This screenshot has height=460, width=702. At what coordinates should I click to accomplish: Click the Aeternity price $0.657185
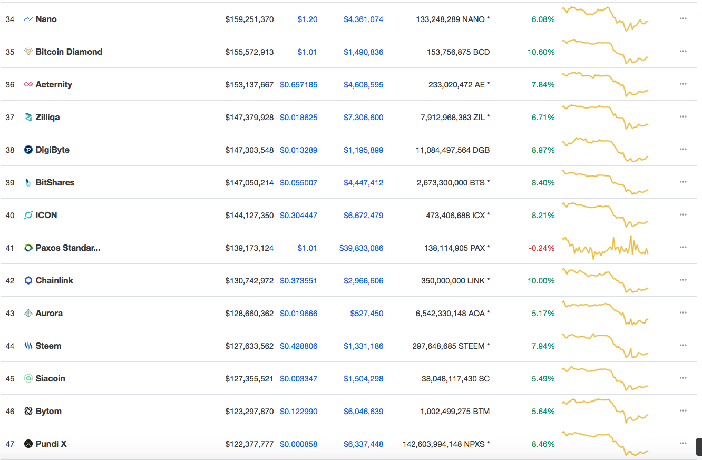pyautogui.click(x=299, y=85)
